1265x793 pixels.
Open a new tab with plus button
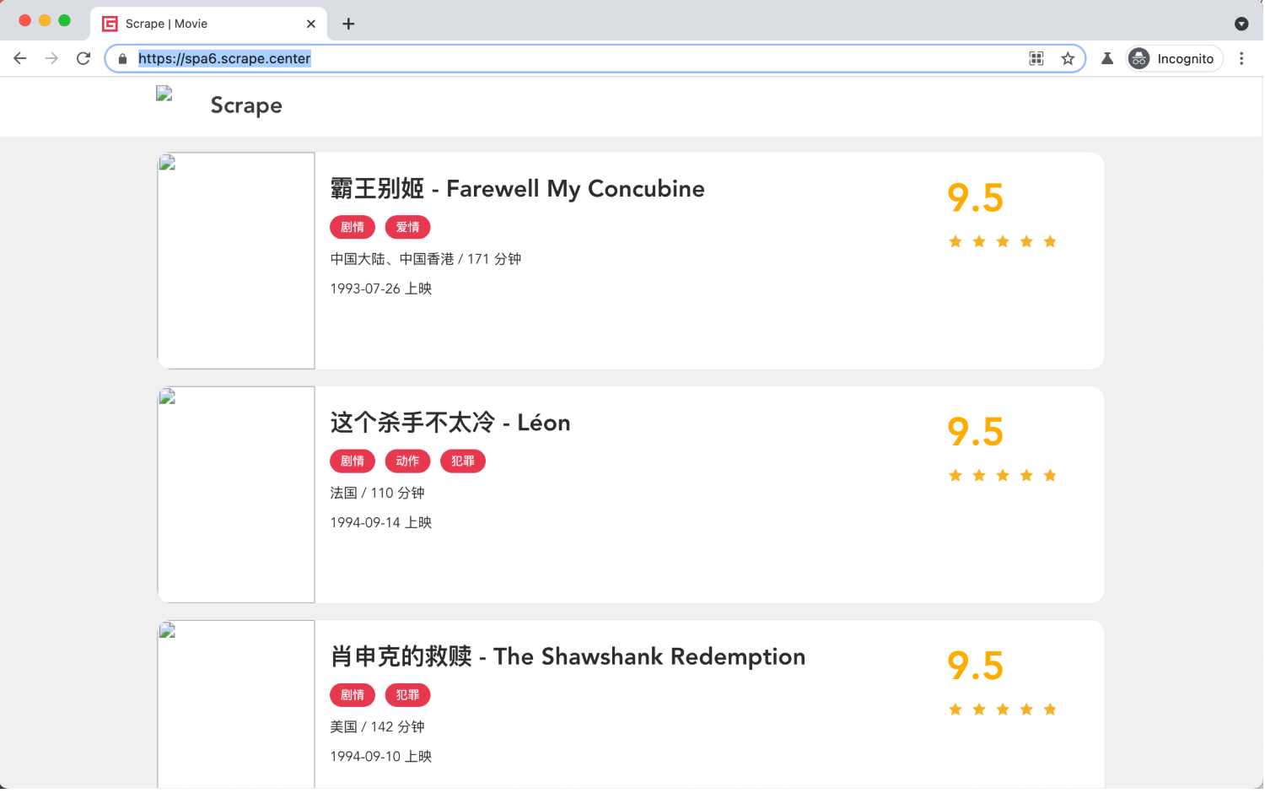tap(348, 24)
